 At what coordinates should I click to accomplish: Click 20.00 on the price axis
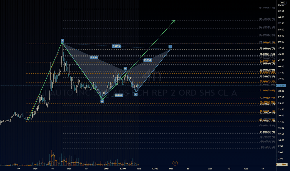(281, 116)
